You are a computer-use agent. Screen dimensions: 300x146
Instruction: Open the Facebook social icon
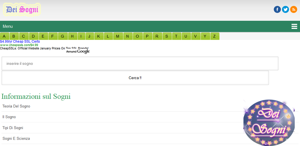pos(277,9)
